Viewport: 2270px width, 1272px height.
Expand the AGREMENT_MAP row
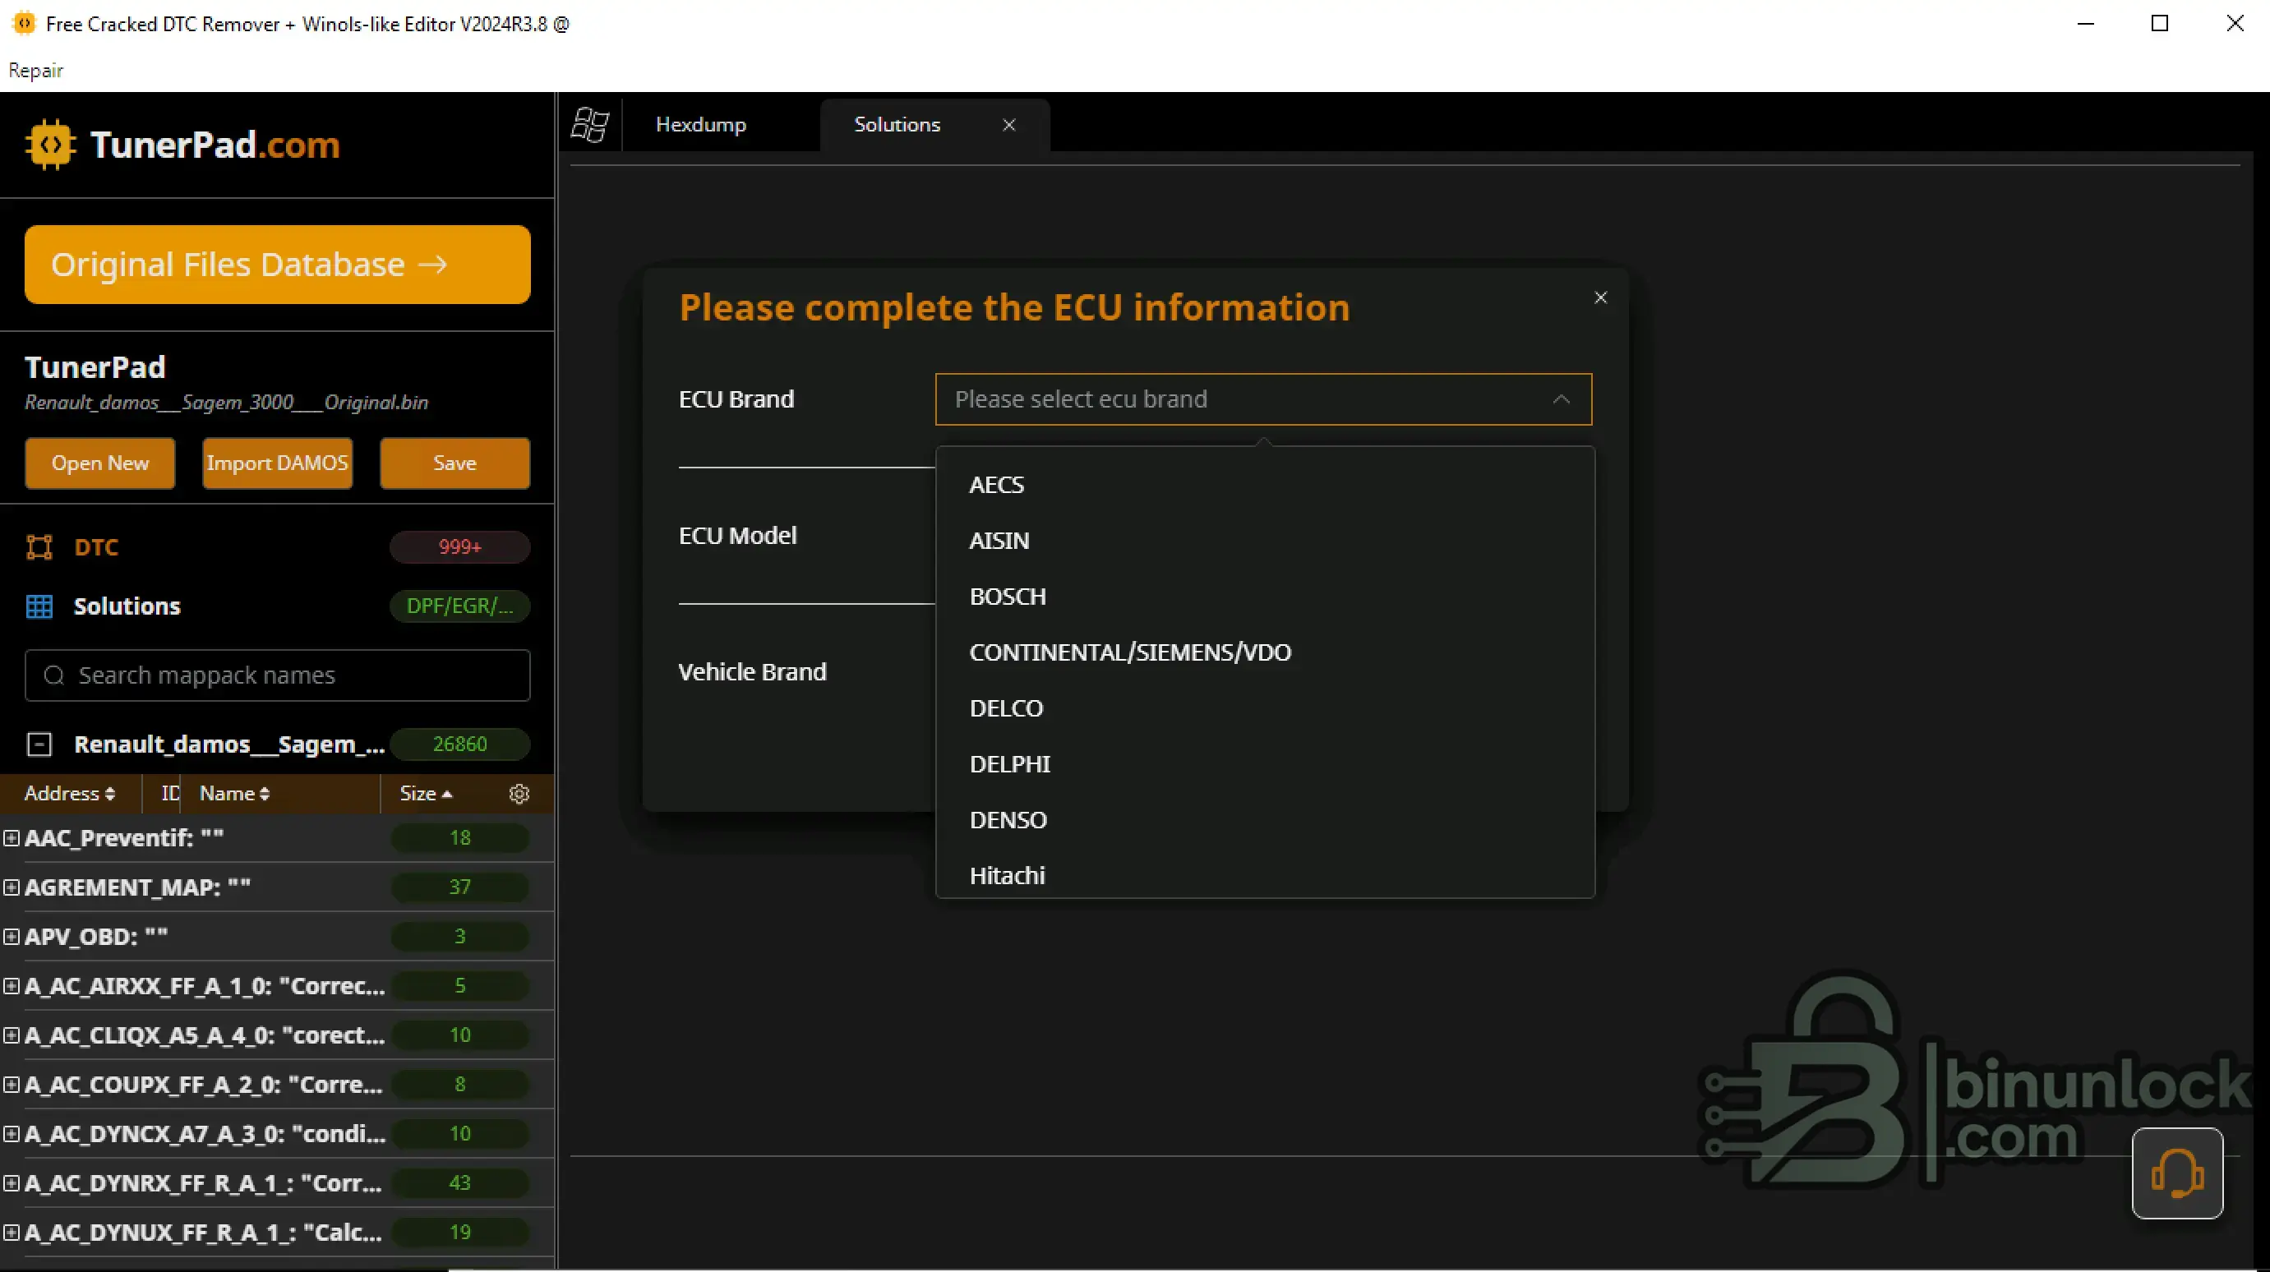tap(12, 887)
